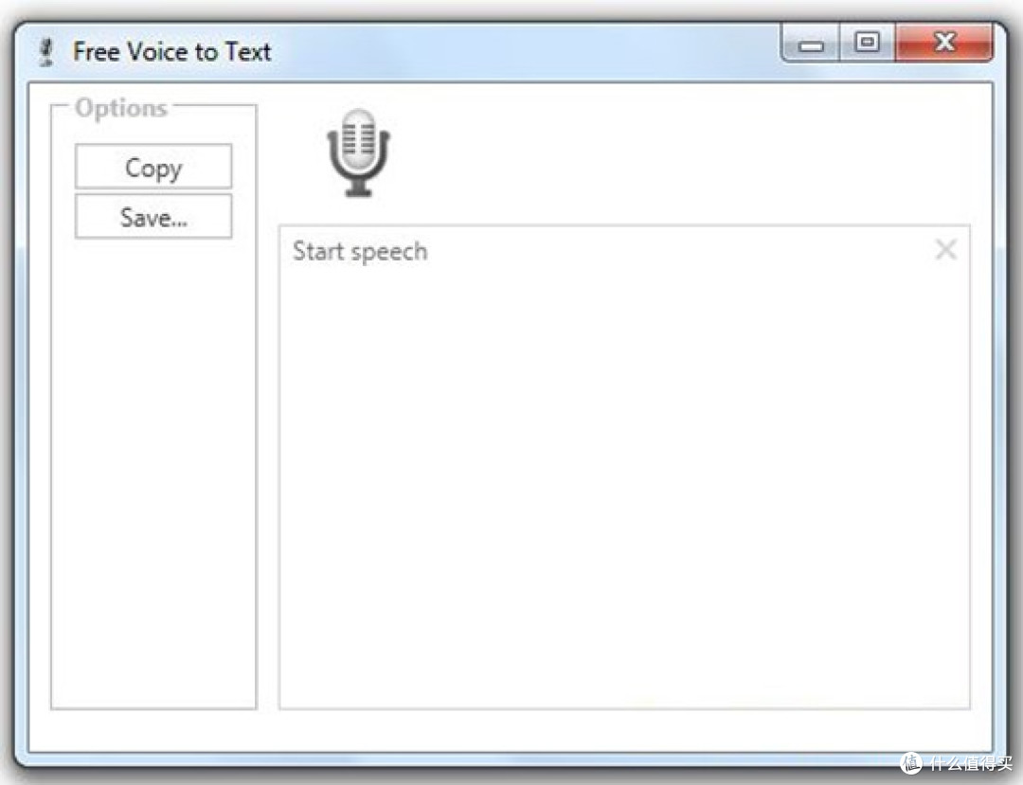The image size is (1023, 785).
Task: Click the Options group label
Action: [121, 108]
